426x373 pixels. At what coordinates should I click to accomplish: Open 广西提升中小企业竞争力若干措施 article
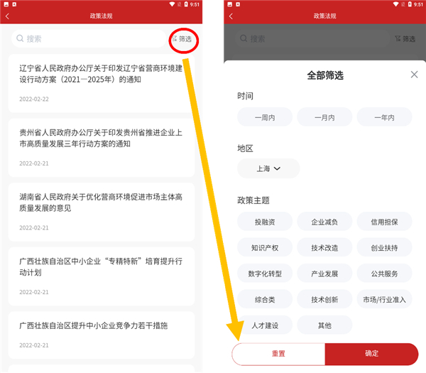(x=101, y=335)
